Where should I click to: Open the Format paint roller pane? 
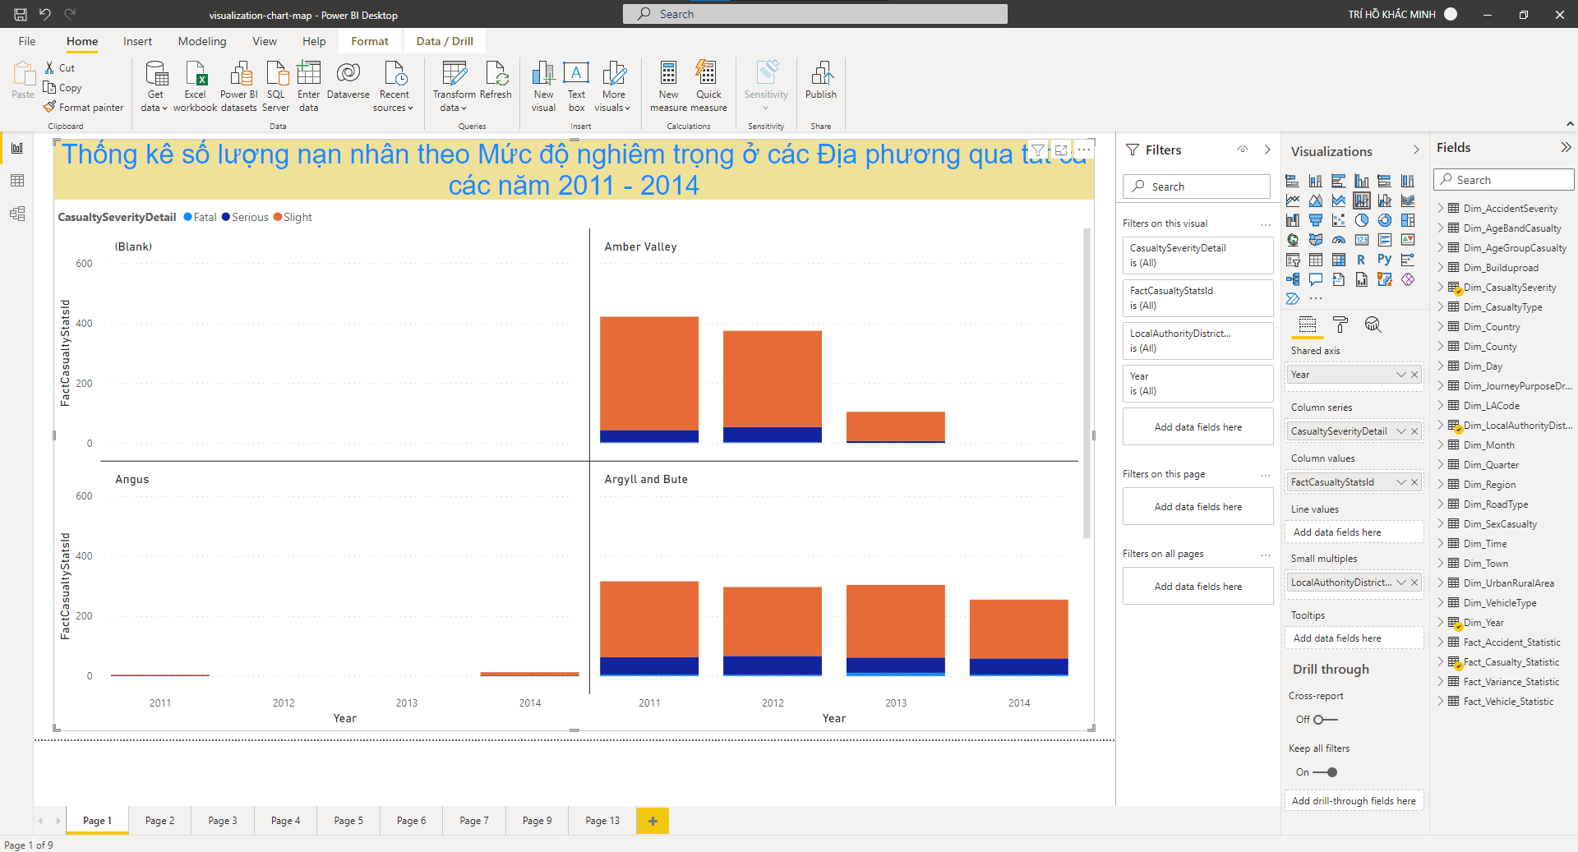click(1340, 325)
